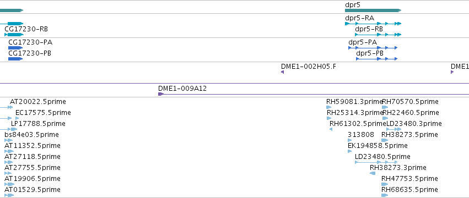Viewport: 469px width, 198px height.
Task: Select the DME1-009A12 clone start marker
Action: [161, 94]
